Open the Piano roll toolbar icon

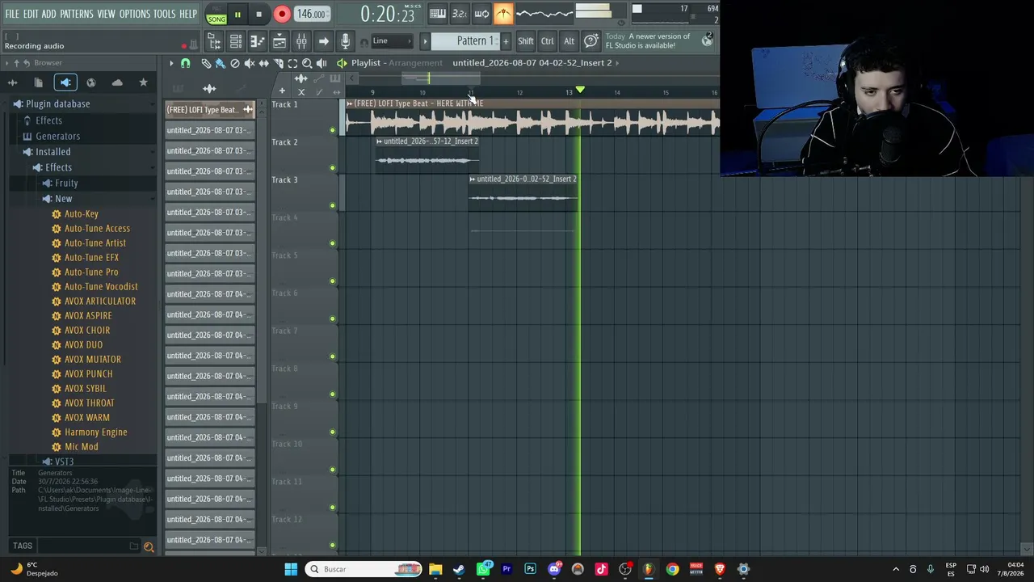click(x=258, y=41)
